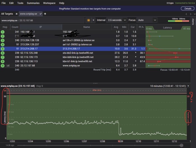Screen dimensions: 196x148
Task: Click hop 1 green circle icon
Action: click(3, 32)
